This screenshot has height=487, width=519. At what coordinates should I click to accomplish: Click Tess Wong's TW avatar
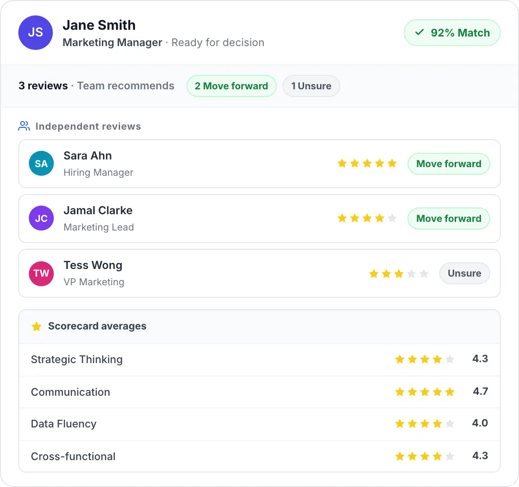[x=41, y=273]
